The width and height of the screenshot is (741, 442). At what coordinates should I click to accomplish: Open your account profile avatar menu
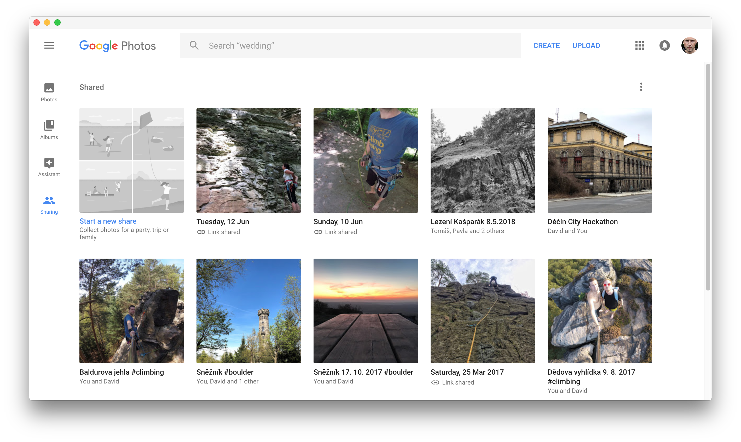click(690, 45)
